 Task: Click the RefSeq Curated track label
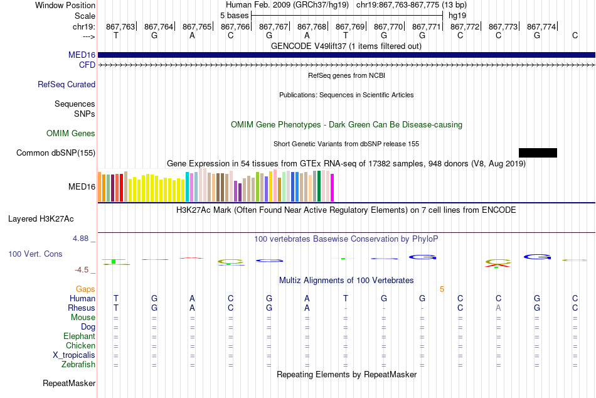(67, 85)
